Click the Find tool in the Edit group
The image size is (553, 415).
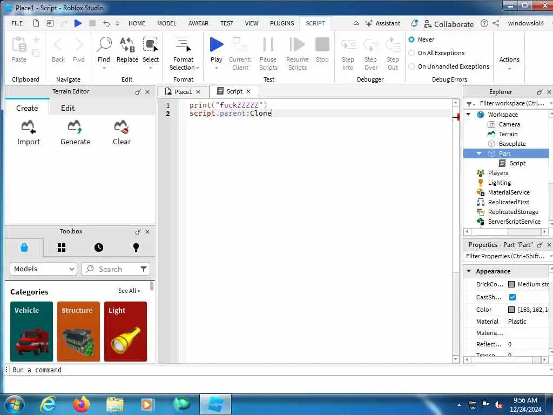[x=104, y=50]
